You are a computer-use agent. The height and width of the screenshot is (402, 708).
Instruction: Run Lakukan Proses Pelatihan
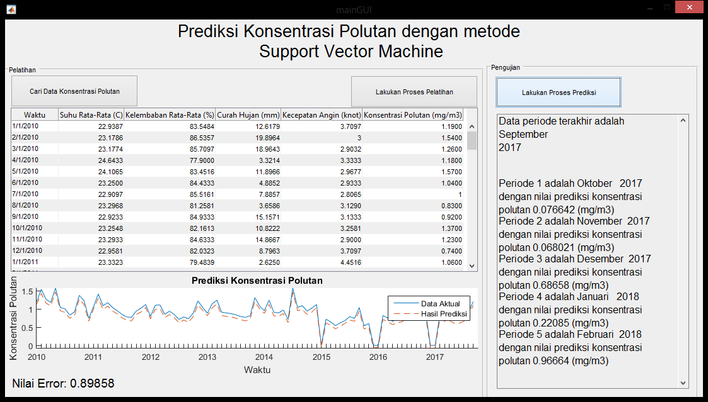(x=414, y=92)
